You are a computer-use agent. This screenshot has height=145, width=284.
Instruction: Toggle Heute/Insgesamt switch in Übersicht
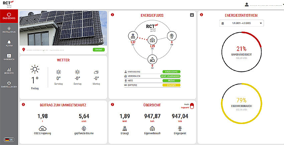[x=191, y=106]
